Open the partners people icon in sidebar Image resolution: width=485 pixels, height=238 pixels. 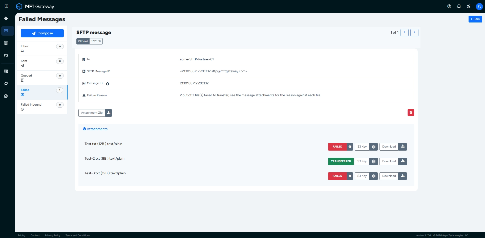[6, 56]
